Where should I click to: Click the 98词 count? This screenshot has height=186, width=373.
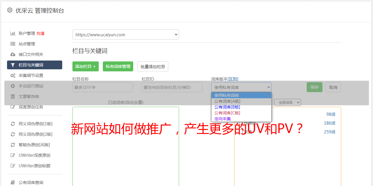click(x=331, y=114)
